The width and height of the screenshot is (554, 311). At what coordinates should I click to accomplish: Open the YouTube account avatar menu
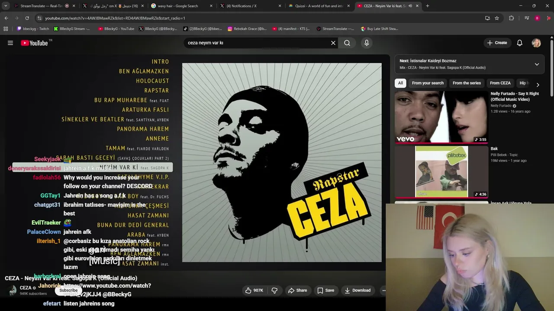pos(536,43)
